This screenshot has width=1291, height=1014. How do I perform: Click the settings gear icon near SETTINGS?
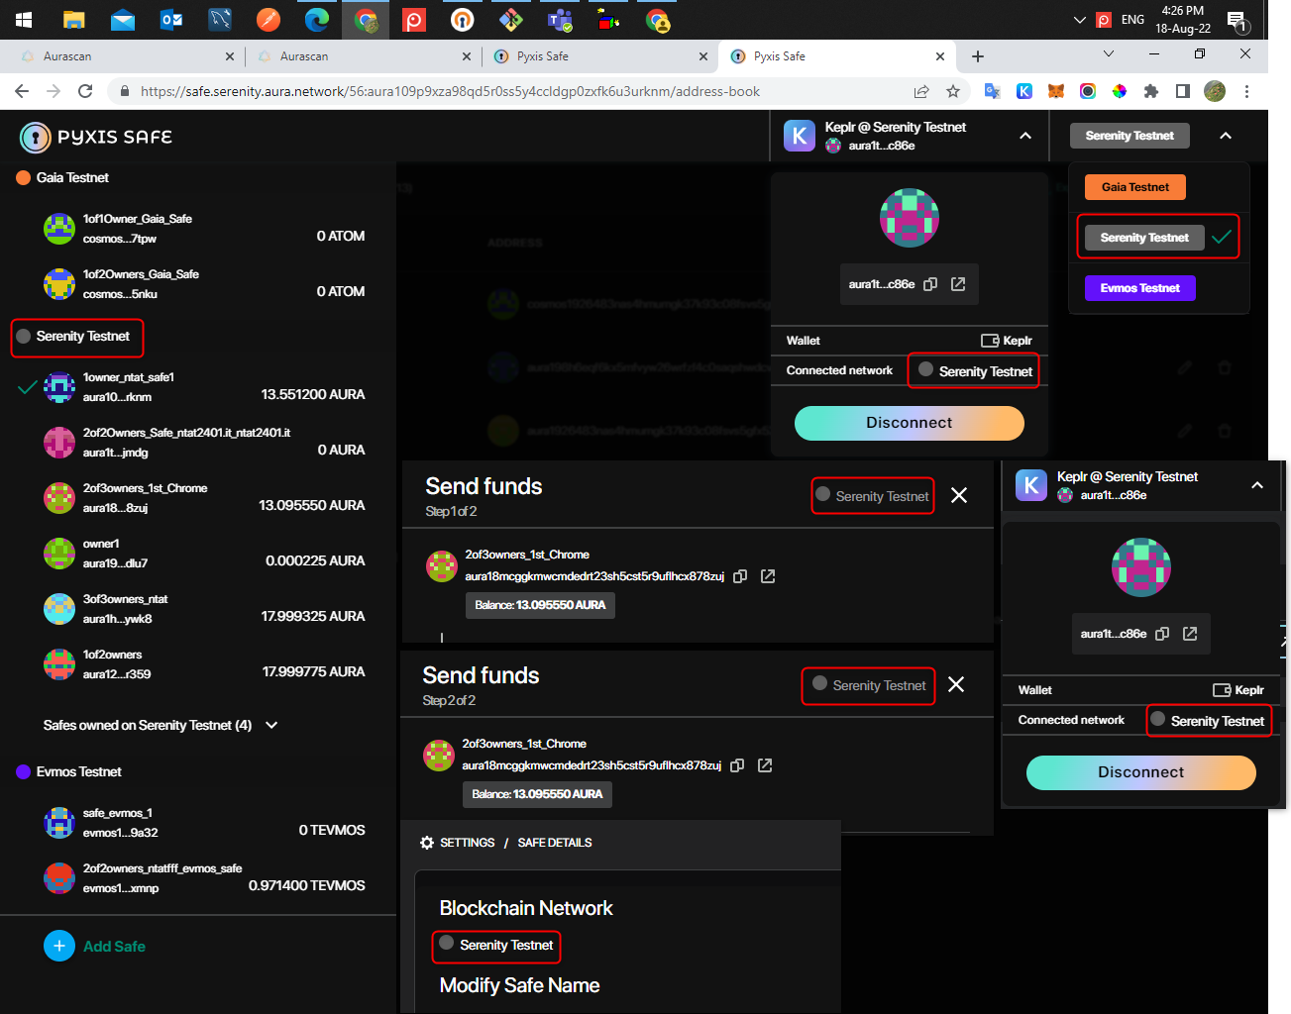click(x=428, y=843)
